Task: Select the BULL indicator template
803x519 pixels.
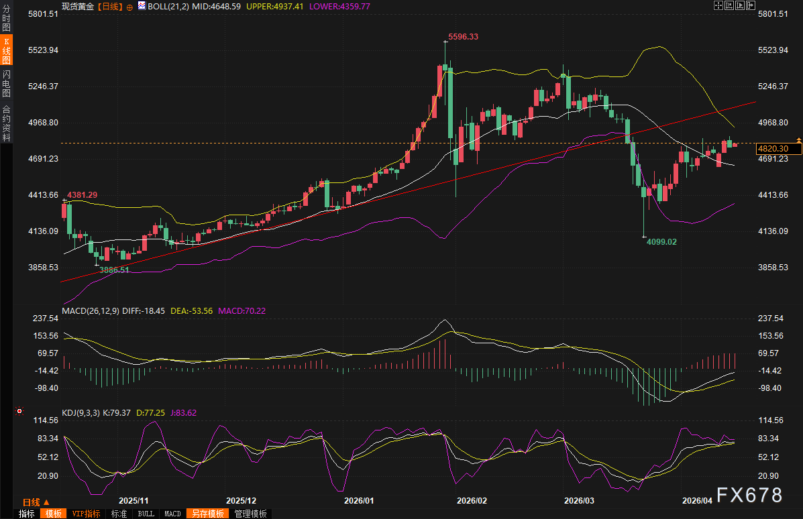Action: pyautogui.click(x=145, y=514)
